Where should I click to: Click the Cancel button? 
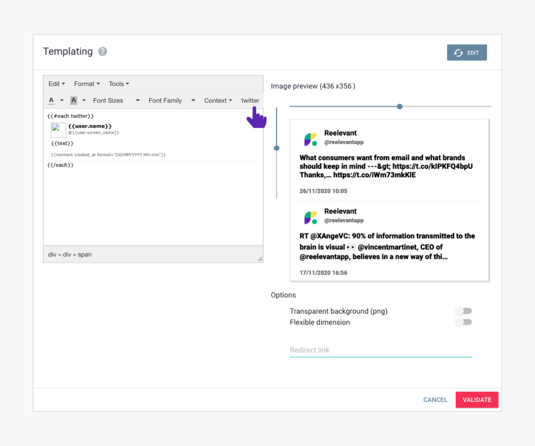(x=435, y=400)
